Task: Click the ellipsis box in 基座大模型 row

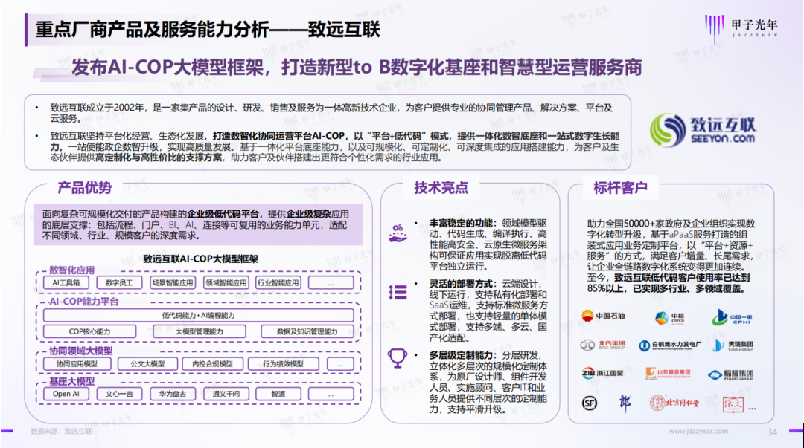Action: 331,394
